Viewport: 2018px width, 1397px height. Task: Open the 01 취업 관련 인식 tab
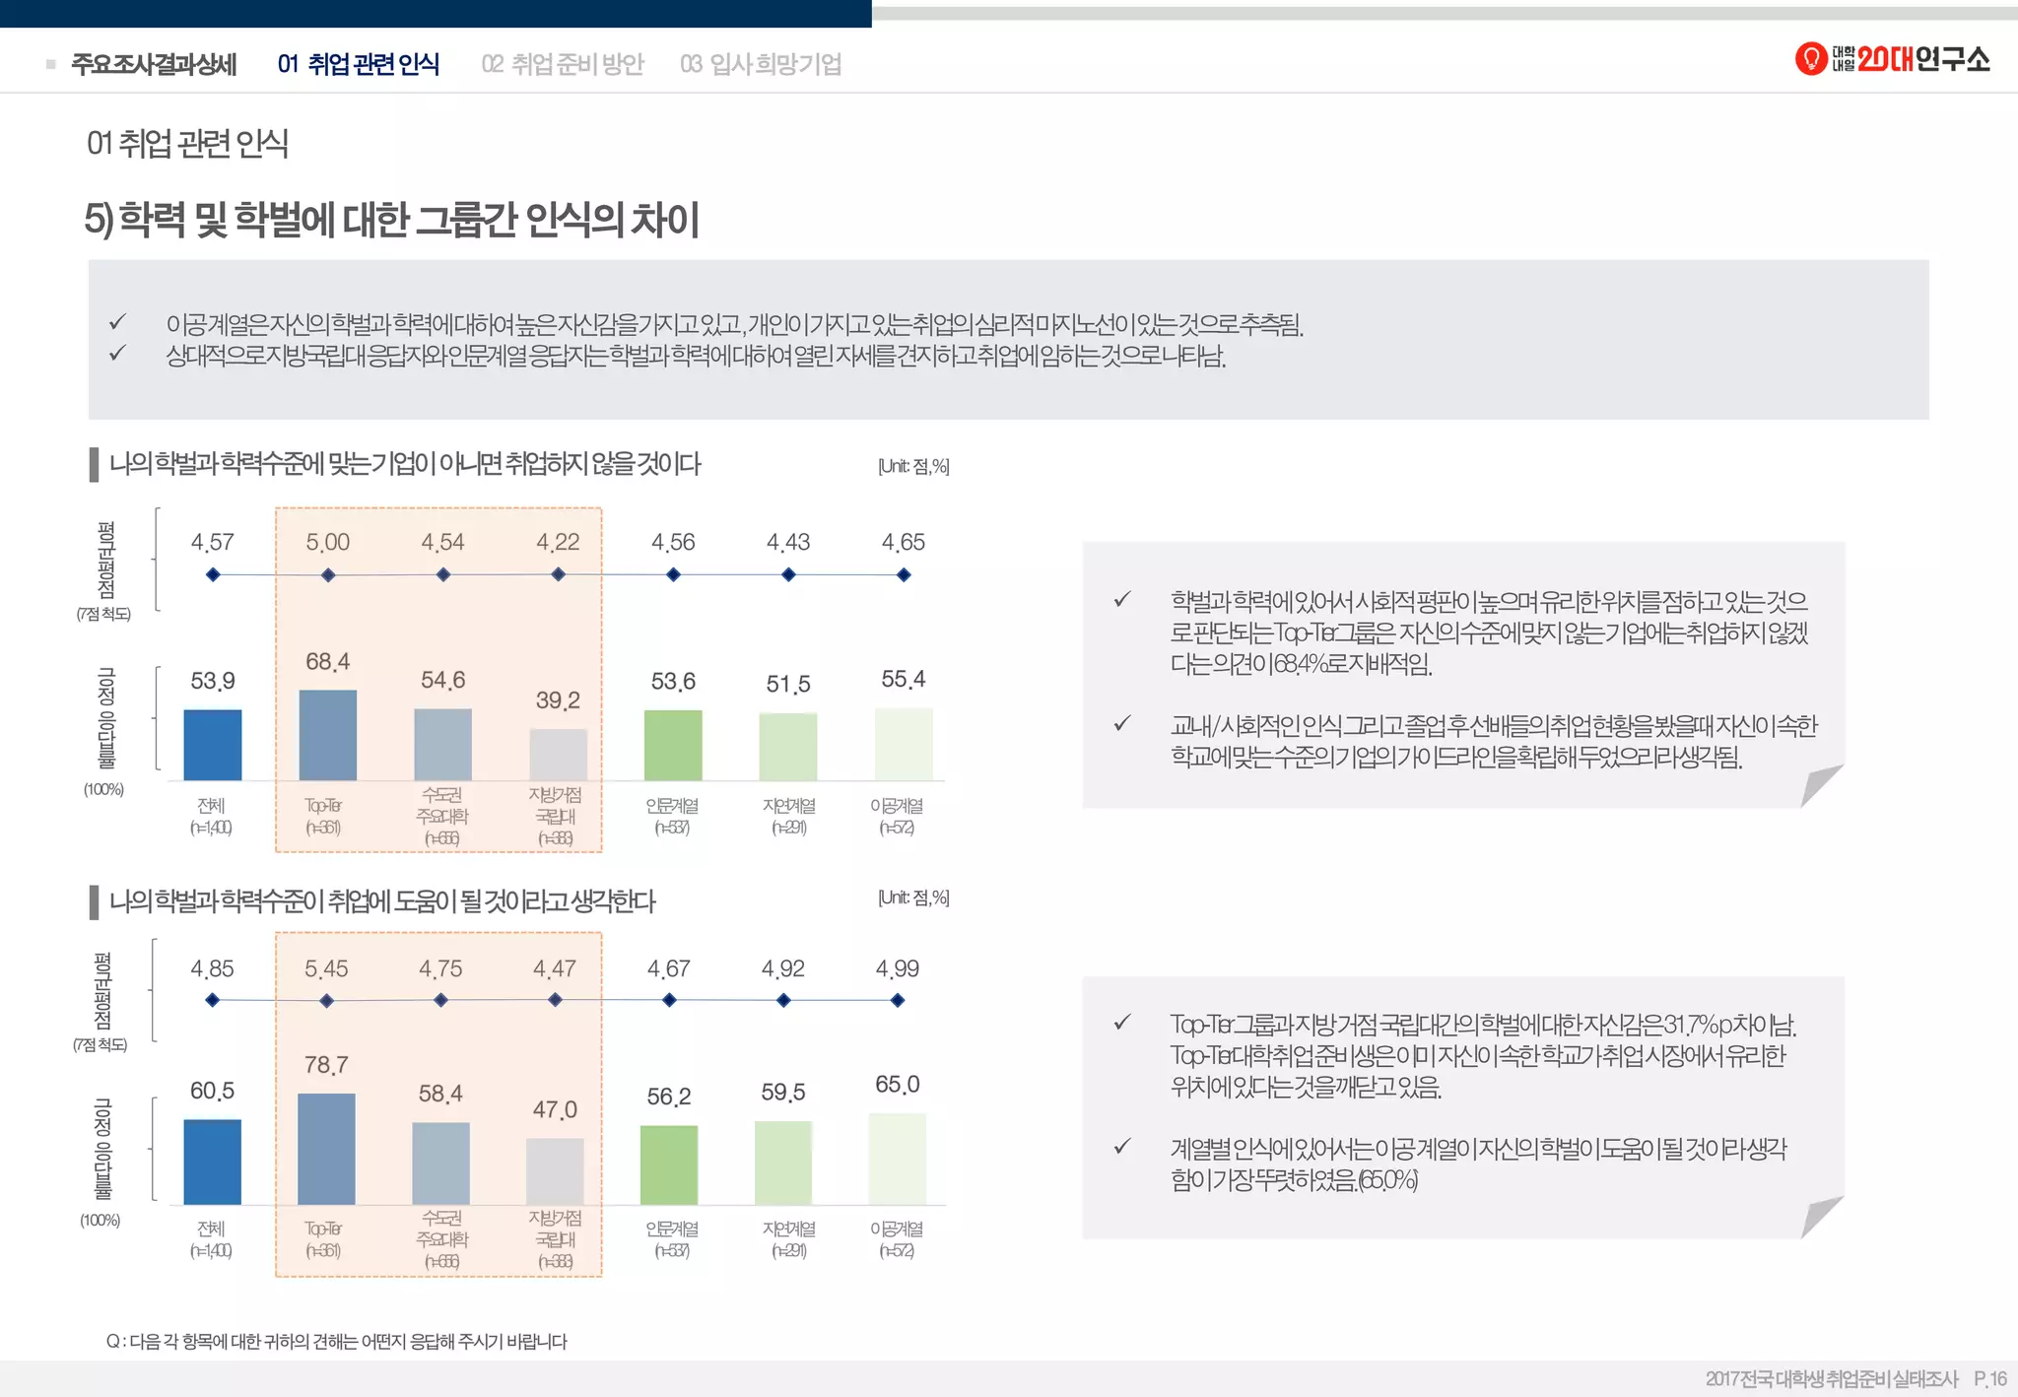[x=359, y=64]
